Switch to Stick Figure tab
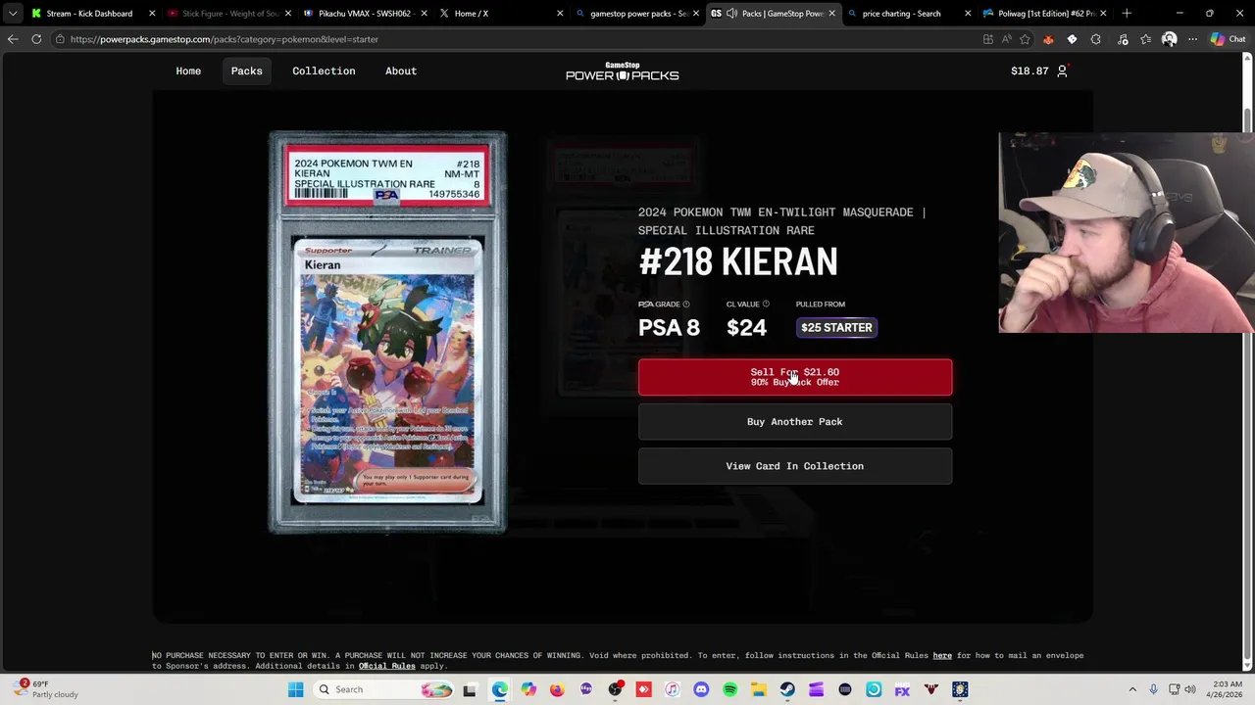1255x705 pixels. (x=229, y=14)
